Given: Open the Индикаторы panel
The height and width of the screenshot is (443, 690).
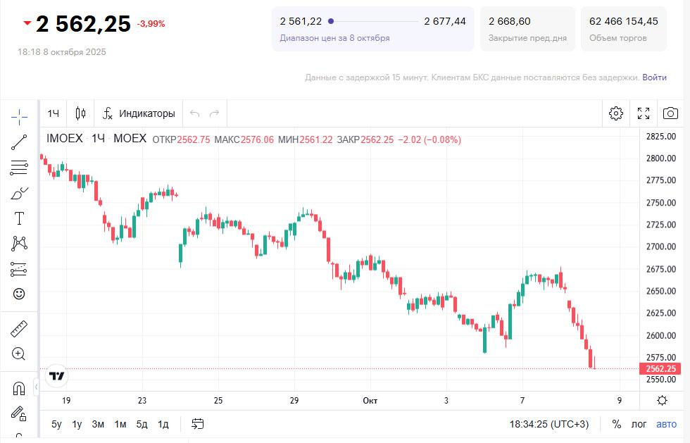Looking at the screenshot, I should click(x=139, y=113).
